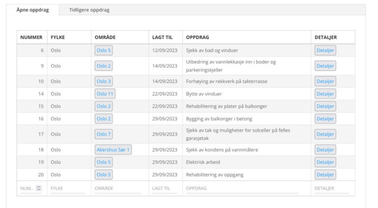Click the number filter stepper arrows

39,188
